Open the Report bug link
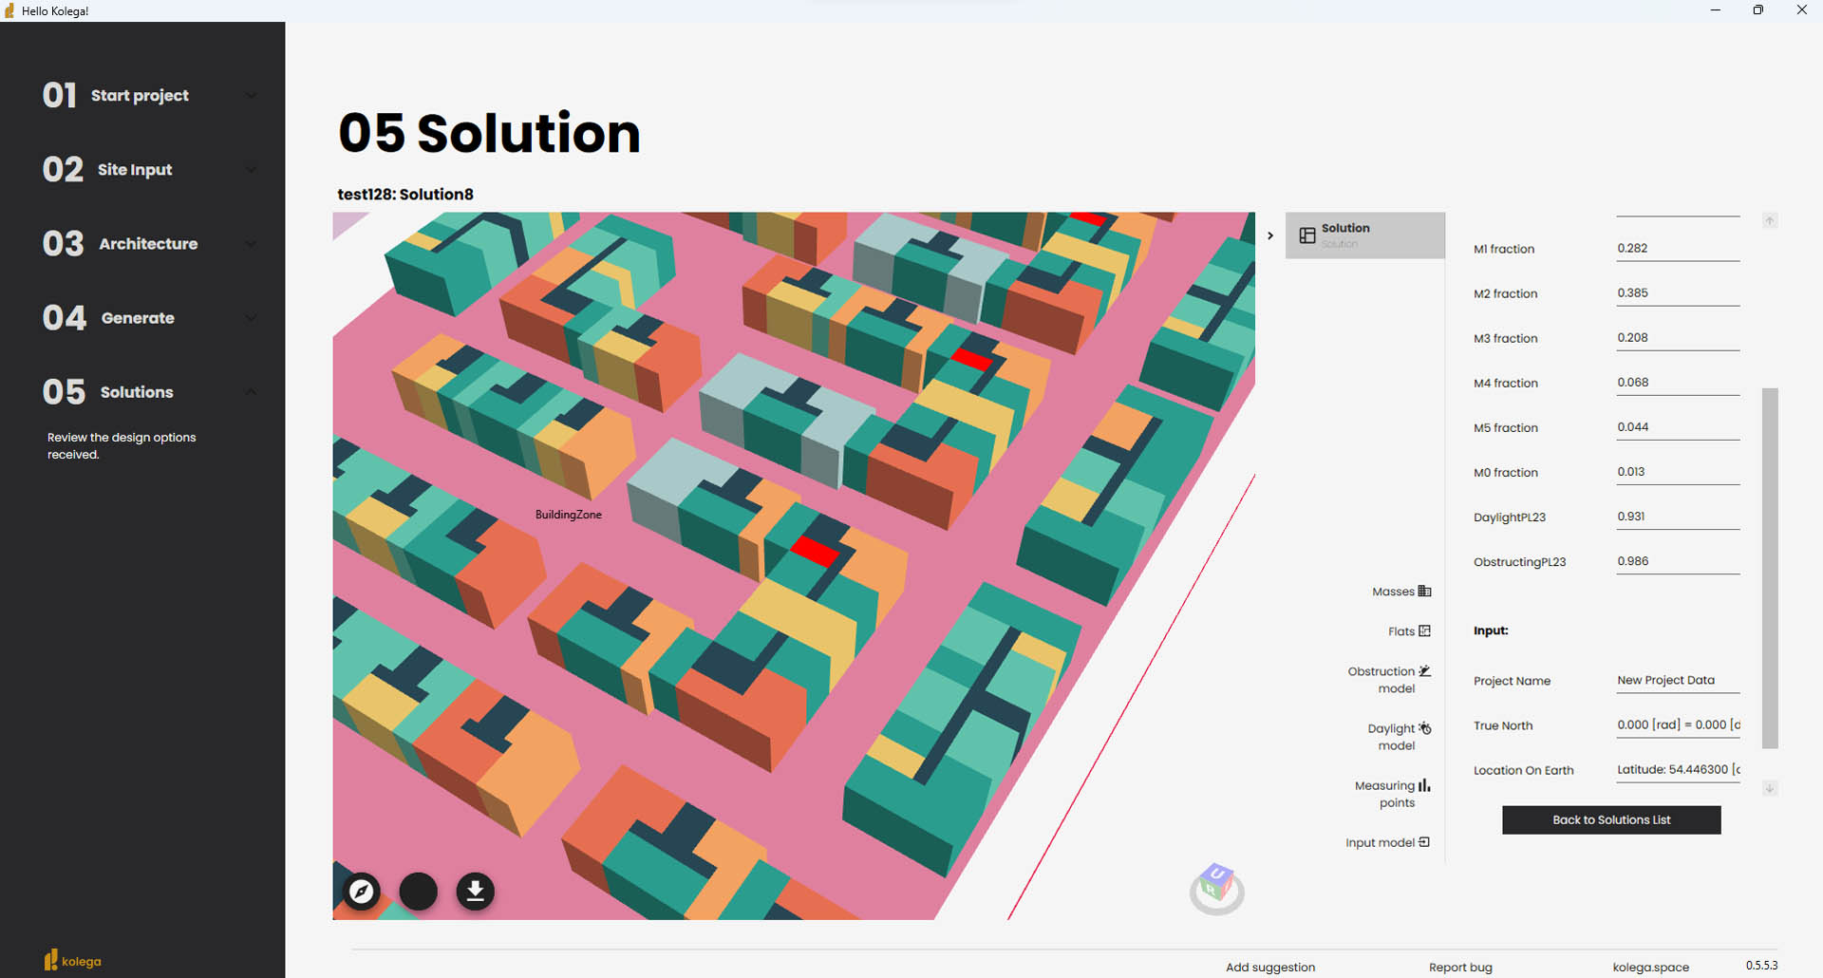 tap(1460, 967)
